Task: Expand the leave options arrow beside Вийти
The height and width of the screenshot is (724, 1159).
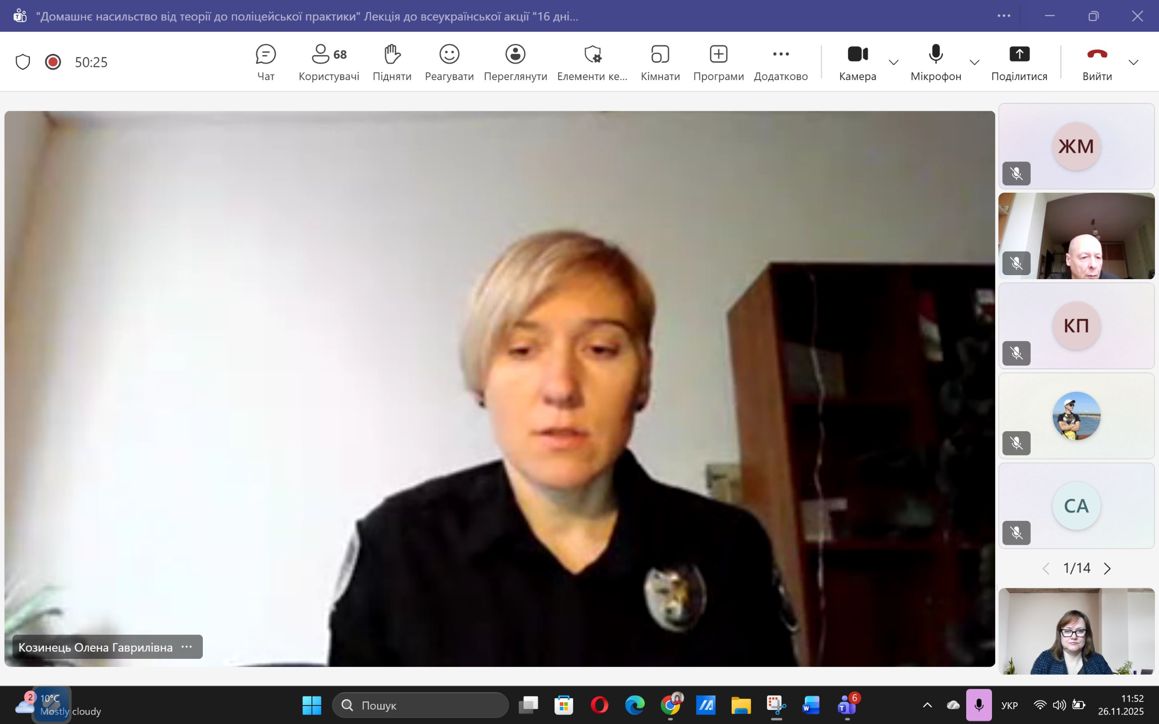Action: point(1133,62)
